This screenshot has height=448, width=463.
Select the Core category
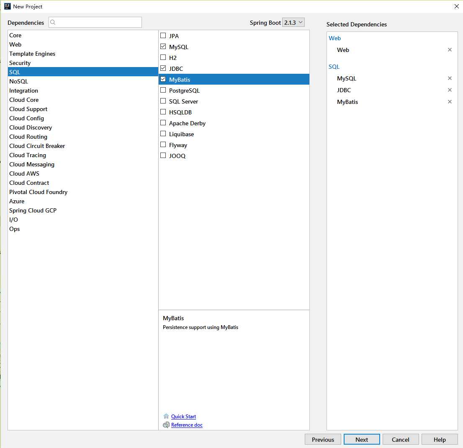tap(83, 35)
